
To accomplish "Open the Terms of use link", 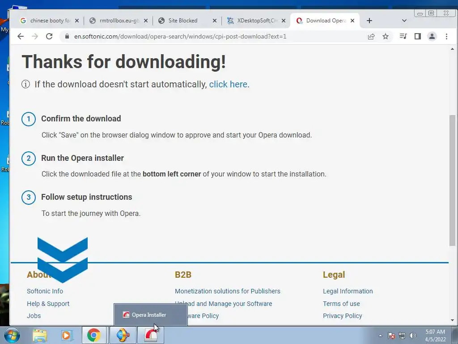I will click(341, 304).
